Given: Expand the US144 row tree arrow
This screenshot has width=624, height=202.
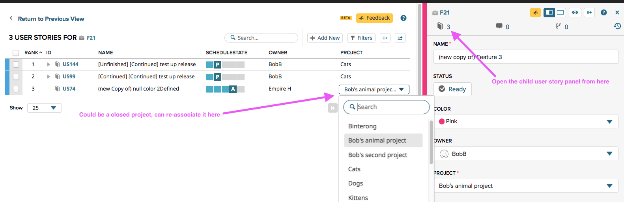Looking at the screenshot, I should pyautogui.click(x=49, y=65).
